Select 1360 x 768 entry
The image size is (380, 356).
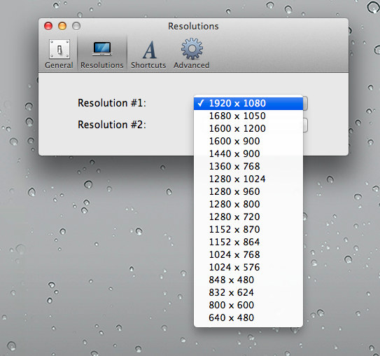click(248, 167)
